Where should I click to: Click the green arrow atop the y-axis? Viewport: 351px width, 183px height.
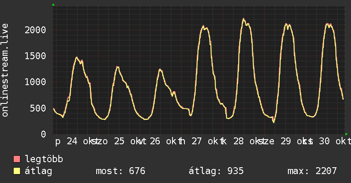click(53, 5)
